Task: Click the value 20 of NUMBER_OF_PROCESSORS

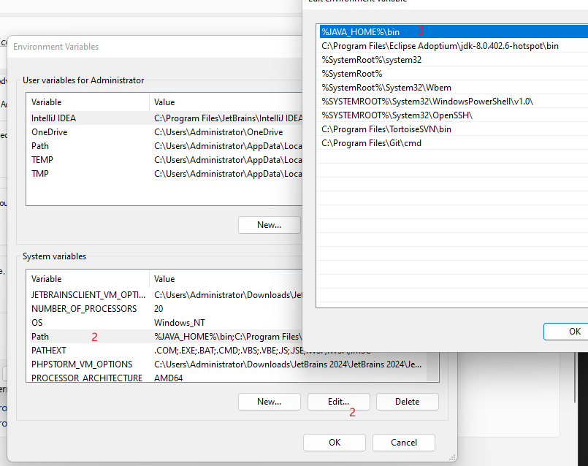Action: pos(159,309)
